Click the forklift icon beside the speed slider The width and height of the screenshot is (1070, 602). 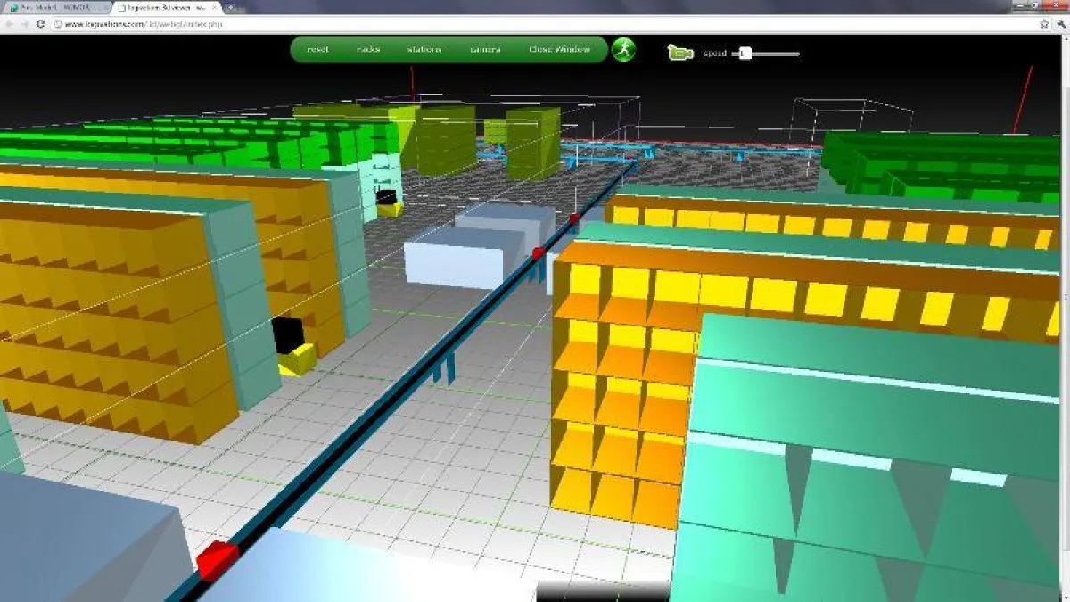(681, 53)
